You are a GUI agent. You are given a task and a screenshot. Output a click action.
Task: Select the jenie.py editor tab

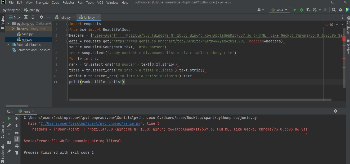coord(89,17)
